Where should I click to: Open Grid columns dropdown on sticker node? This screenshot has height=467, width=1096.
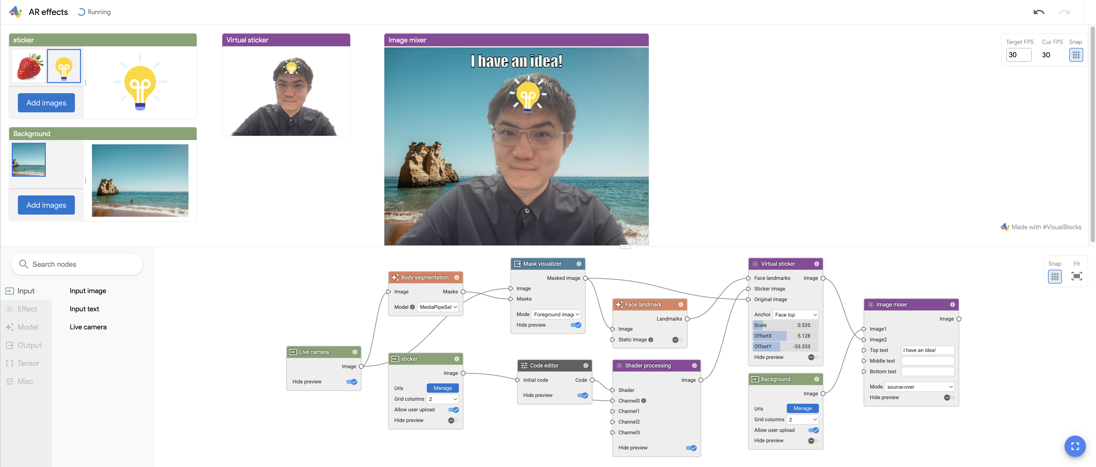(442, 399)
